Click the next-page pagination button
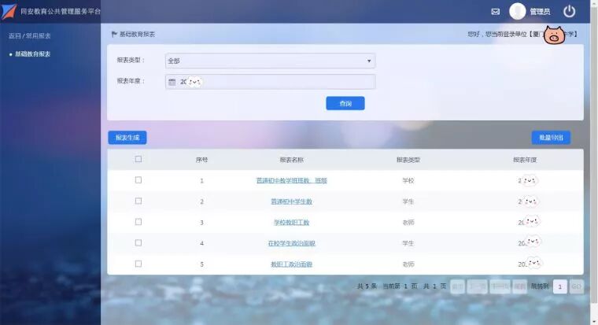The width and height of the screenshot is (598, 325). 500,286
